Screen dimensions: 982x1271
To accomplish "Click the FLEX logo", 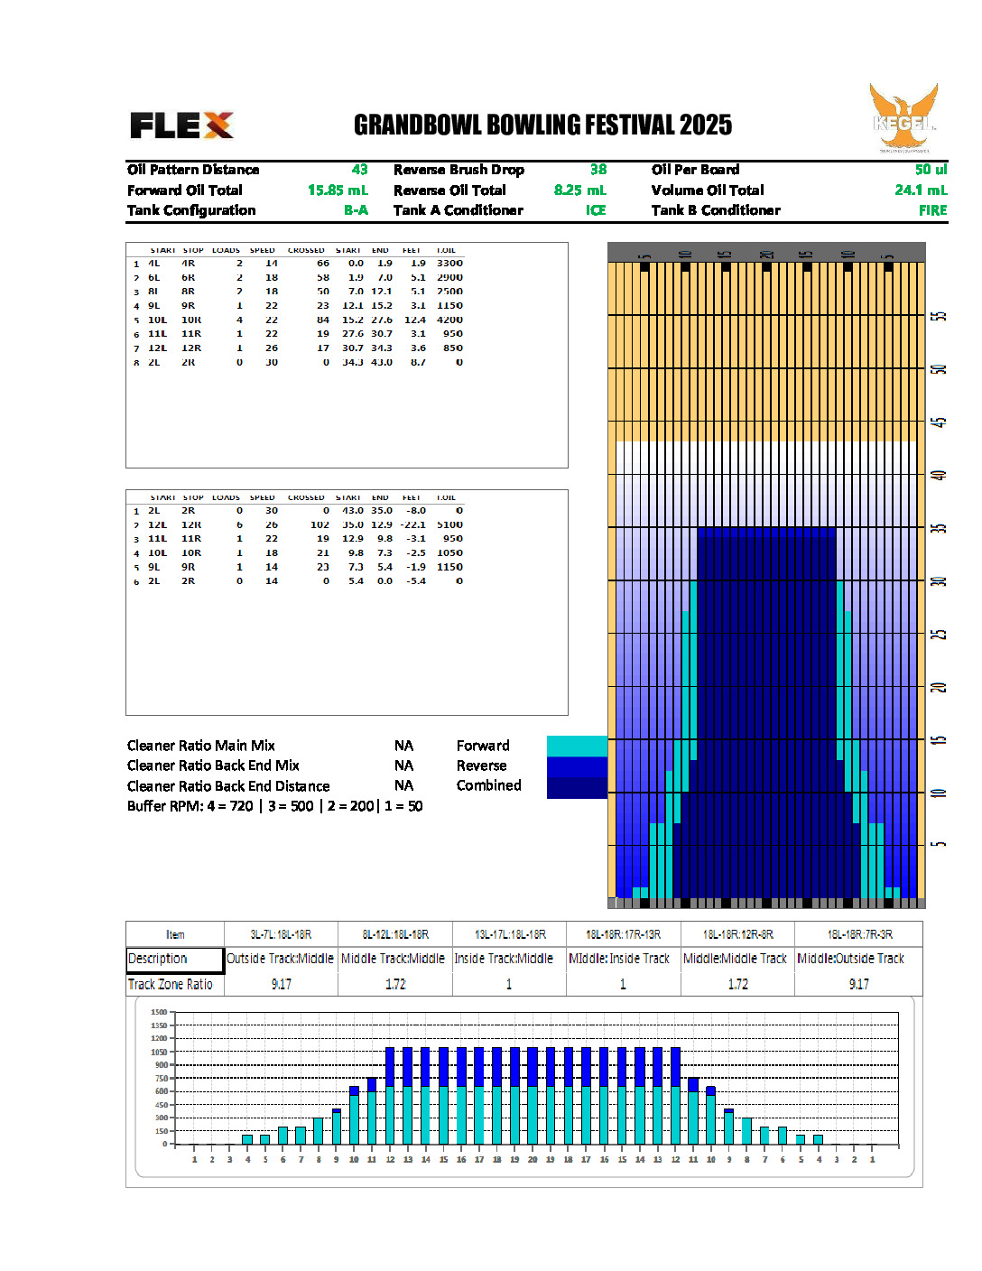I will tap(181, 125).
